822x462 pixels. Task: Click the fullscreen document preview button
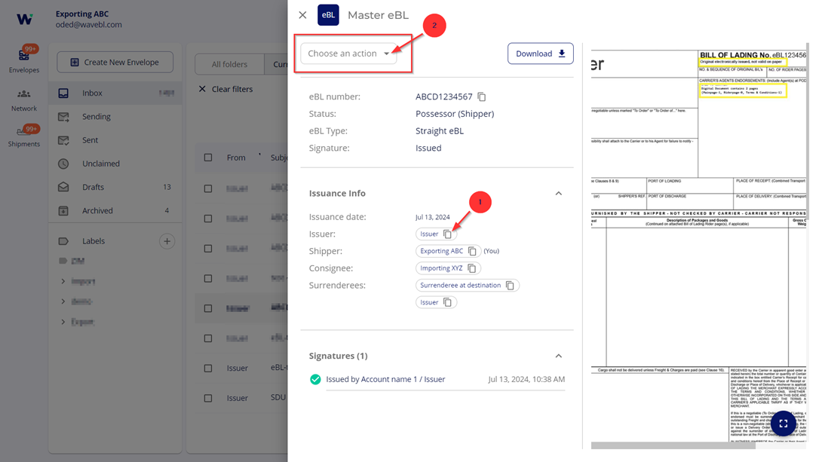[x=784, y=424]
